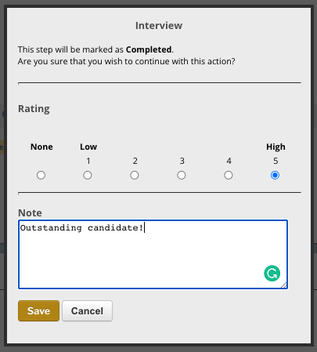The height and width of the screenshot is (352, 317).
Task: Click the textarea resize handle corner
Action: (284, 285)
